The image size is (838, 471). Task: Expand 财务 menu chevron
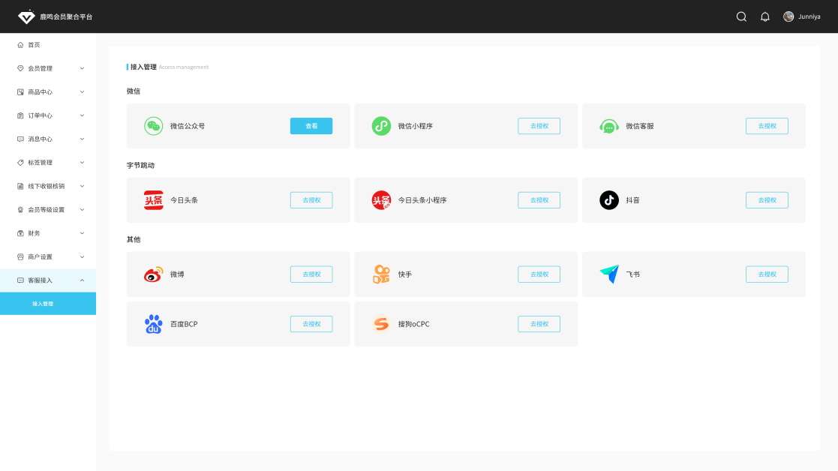coord(82,232)
